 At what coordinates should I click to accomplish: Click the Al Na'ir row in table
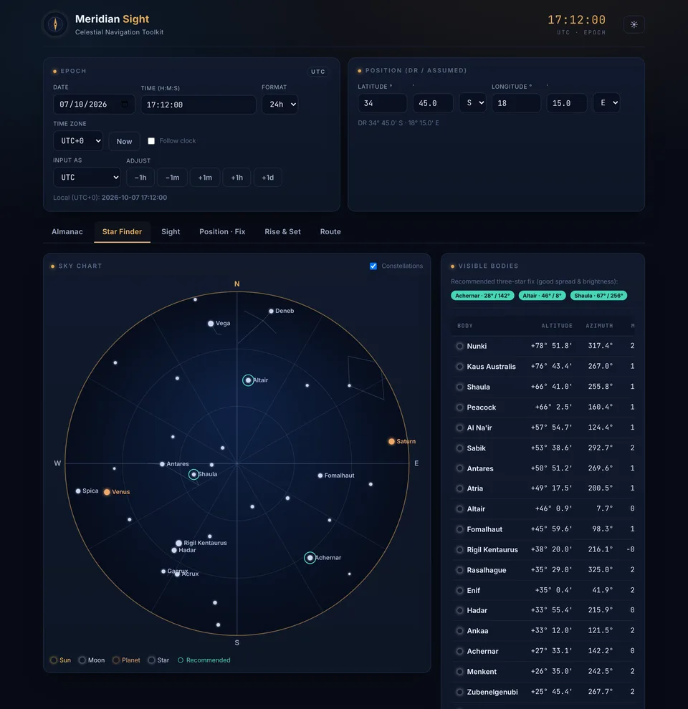point(543,428)
